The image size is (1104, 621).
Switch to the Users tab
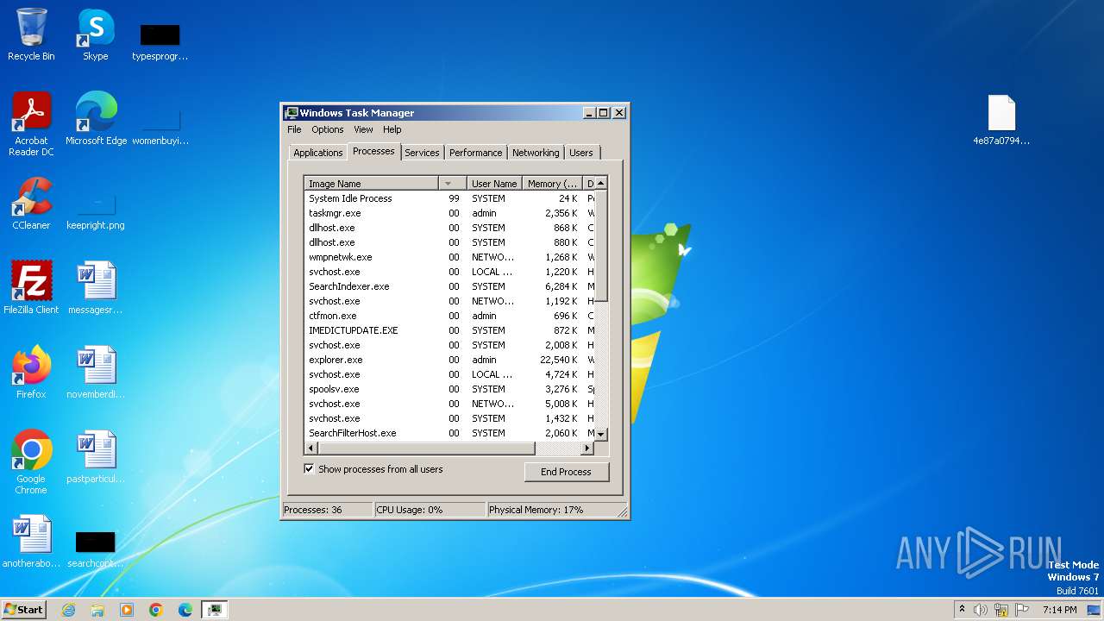tap(581, 153)
